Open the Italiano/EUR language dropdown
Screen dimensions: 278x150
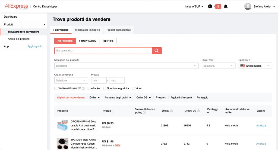pyautogui.click(x=194, y=6)
